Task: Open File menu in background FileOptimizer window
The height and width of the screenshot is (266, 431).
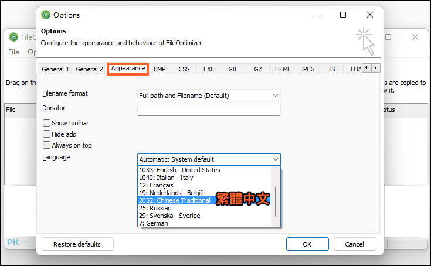Action: click(x=13, y=52)
